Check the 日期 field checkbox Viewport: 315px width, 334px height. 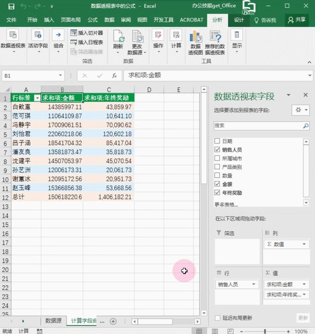tap(217, 141)
